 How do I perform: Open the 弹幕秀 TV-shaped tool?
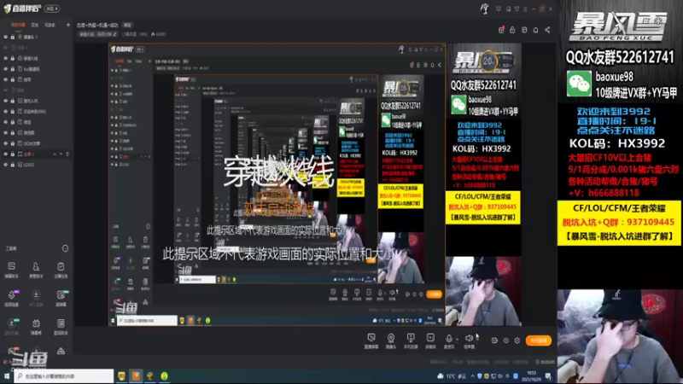36,326
